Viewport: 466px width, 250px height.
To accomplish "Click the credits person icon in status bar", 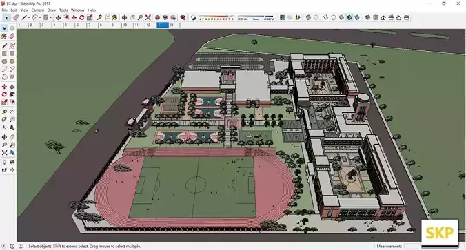I will (21, 246).
